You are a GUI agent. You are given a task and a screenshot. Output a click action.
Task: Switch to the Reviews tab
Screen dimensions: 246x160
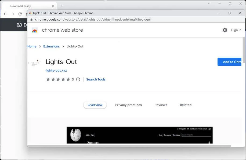click(161, 105)
